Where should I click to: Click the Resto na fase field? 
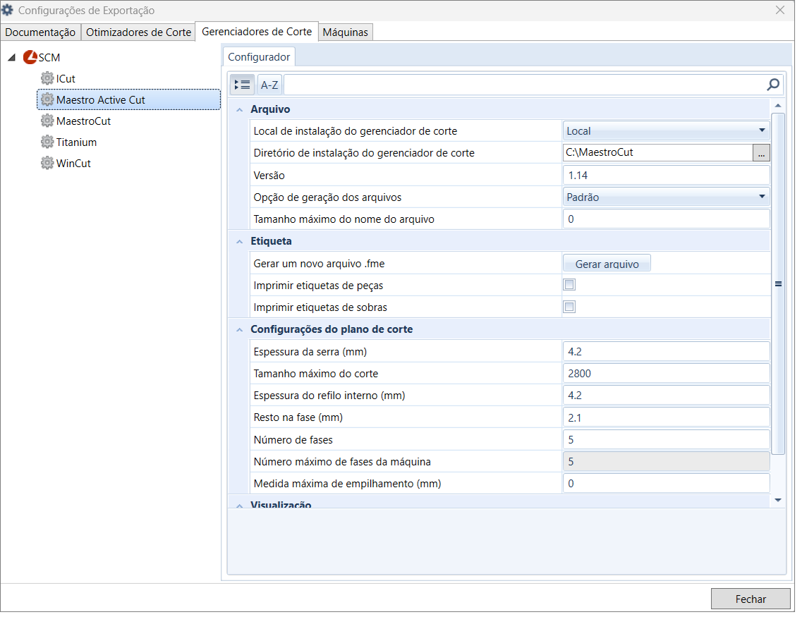[x=666, y=417]
